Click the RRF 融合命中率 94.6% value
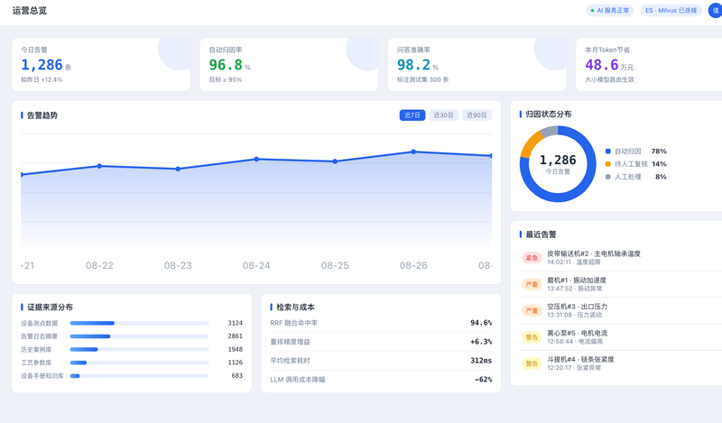The image size is (722, 423). 481,323
